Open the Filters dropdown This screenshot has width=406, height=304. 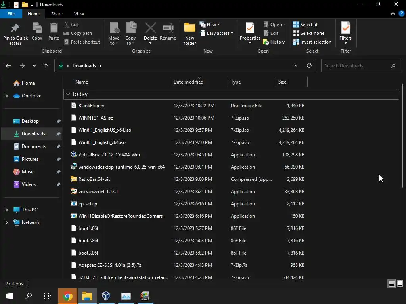click(x=345, y=33)
